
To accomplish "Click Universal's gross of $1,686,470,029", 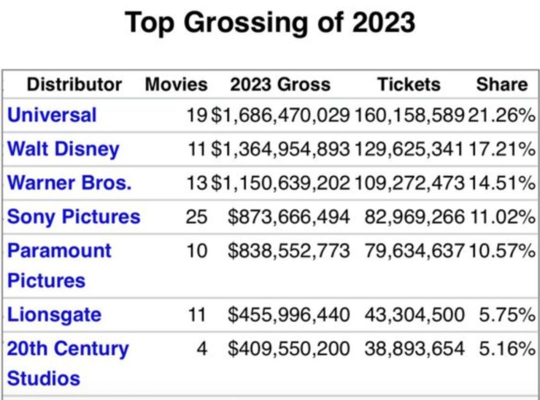I will click(280, 115).
